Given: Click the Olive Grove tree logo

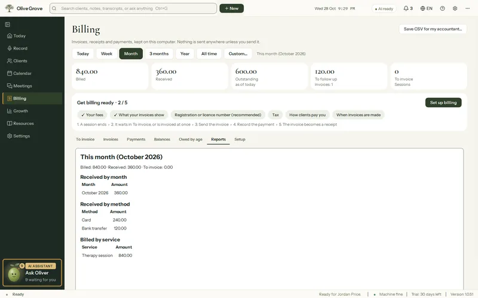Looking at the screenshot, I should pyautogui.click(x=10, y=8).
